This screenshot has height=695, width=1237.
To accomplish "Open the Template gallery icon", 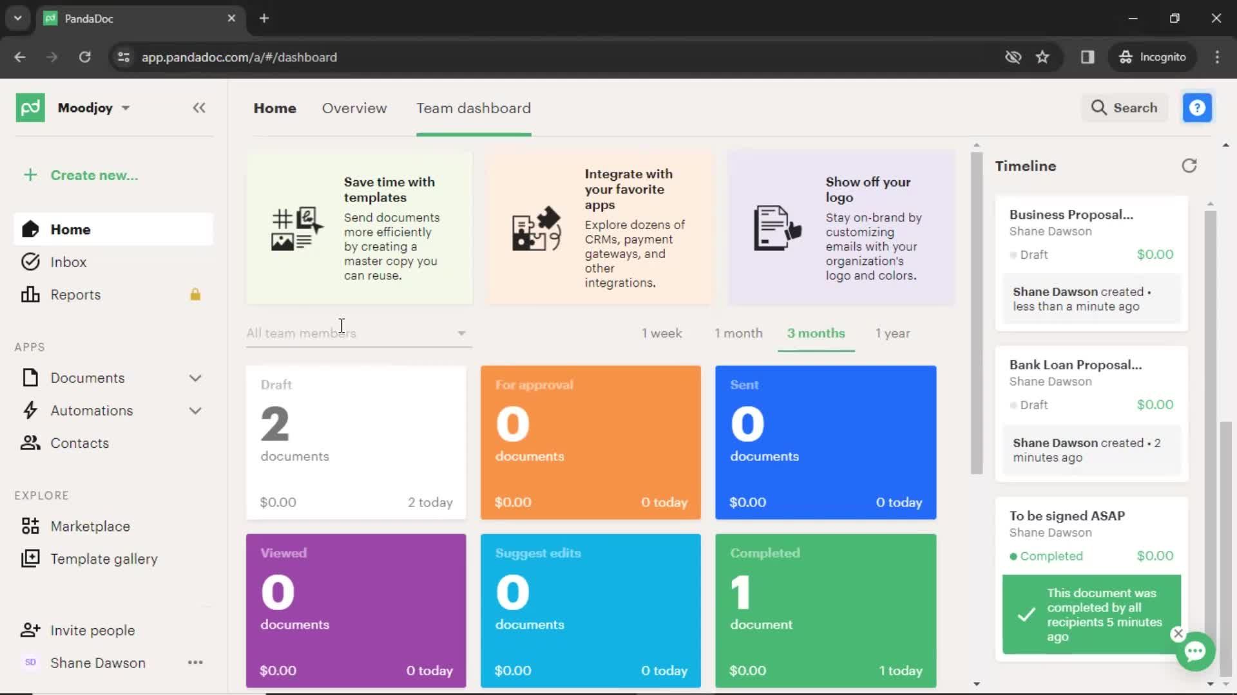I will tap(30, 559).
